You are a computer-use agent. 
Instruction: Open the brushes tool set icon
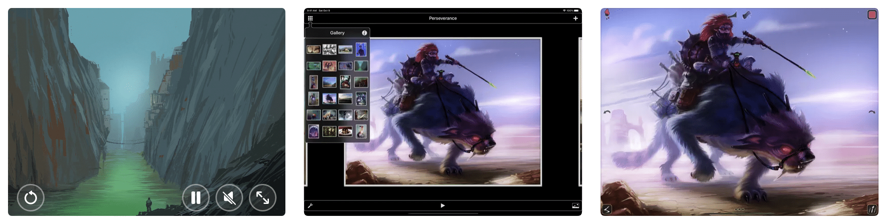coord(872,209)
